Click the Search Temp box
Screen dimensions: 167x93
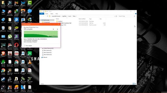pos(127,16)
